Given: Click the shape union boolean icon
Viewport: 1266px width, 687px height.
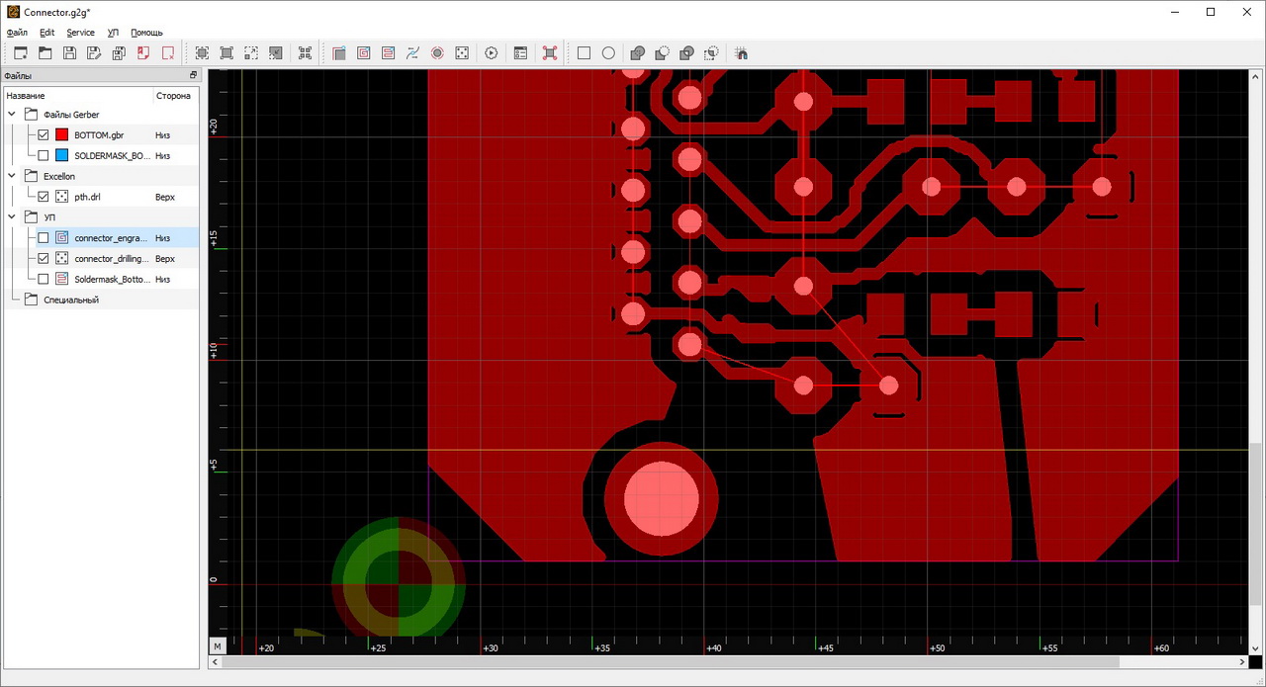Looking at the screenshot, I should 638,53.
